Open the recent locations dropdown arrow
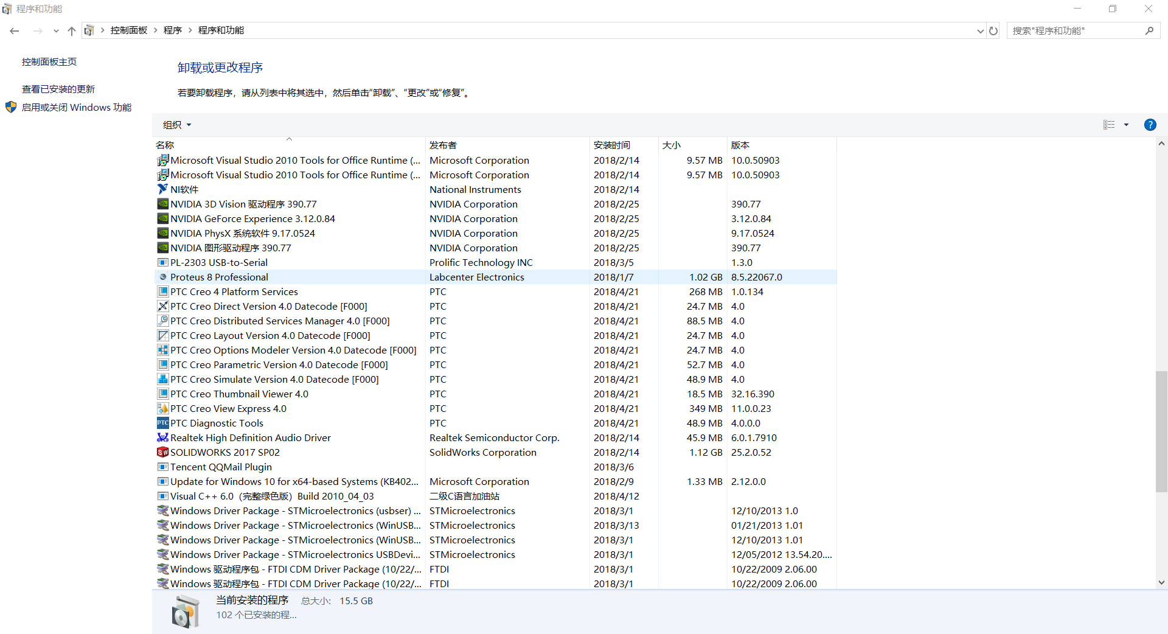 pos(56,30)
